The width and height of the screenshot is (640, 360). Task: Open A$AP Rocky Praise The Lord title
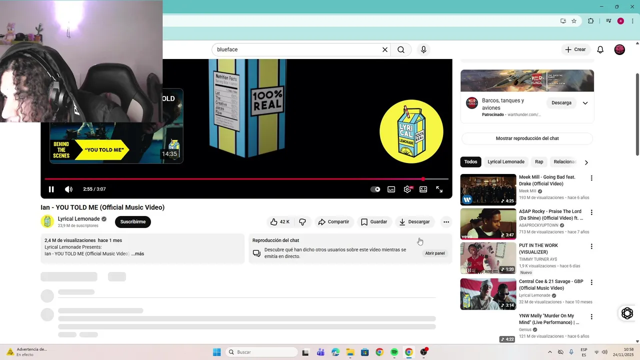pos(551,215)
